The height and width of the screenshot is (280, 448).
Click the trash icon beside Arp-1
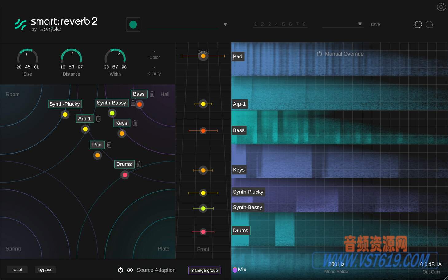tap(98, 119)
